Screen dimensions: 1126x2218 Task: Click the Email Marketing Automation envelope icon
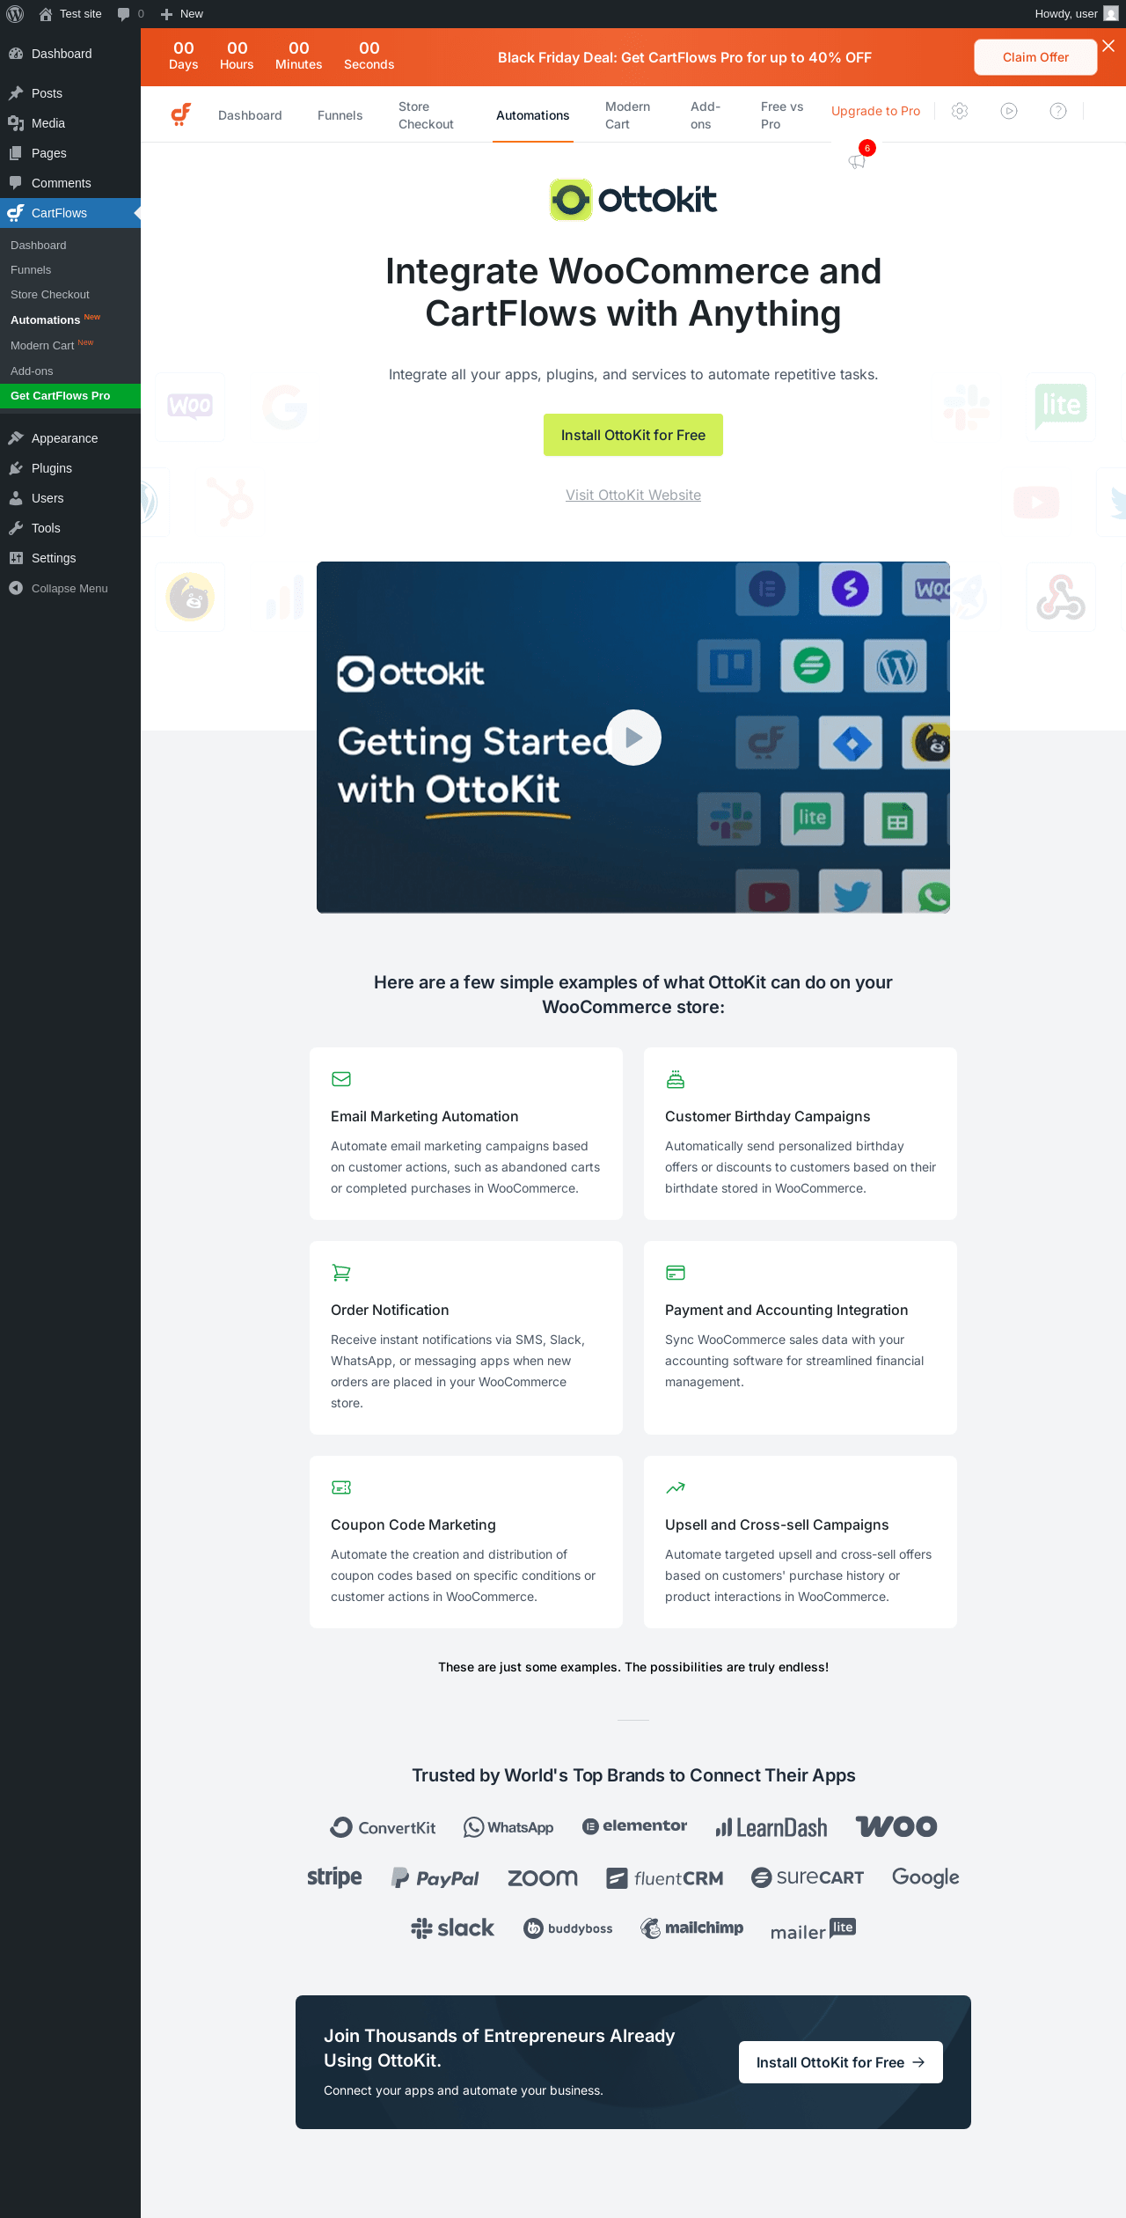[341, 1079]
